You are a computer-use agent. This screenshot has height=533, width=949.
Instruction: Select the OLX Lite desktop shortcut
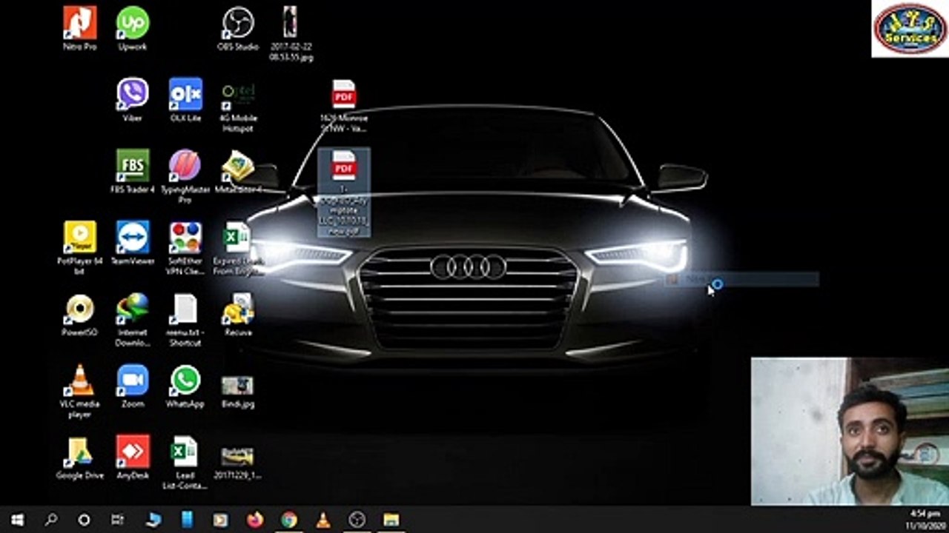[x=185, y=100]
